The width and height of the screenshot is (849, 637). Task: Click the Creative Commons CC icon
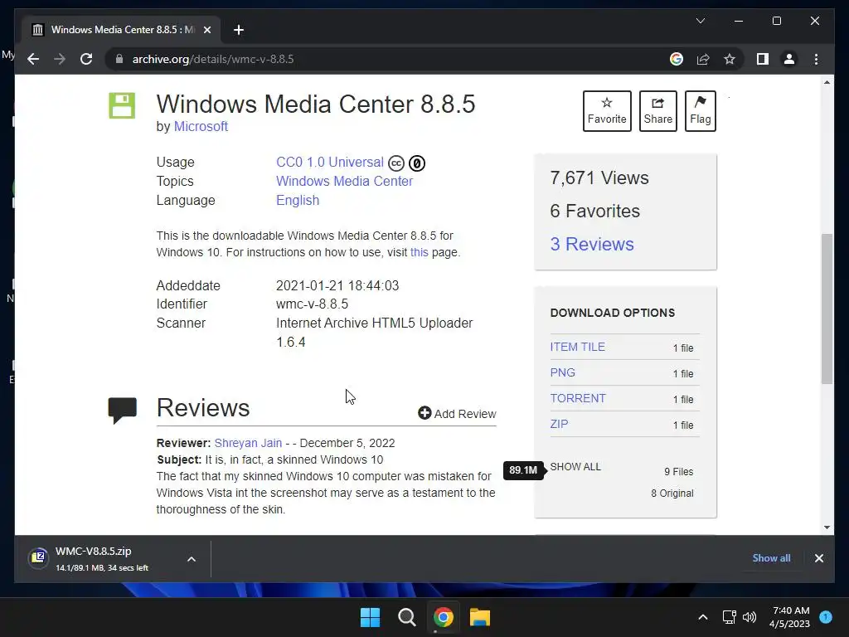[x=396, y=163]
